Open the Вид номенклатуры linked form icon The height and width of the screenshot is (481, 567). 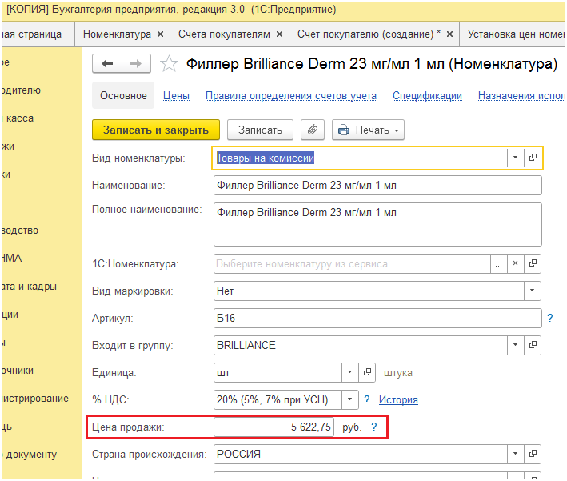tap(533, 158)
